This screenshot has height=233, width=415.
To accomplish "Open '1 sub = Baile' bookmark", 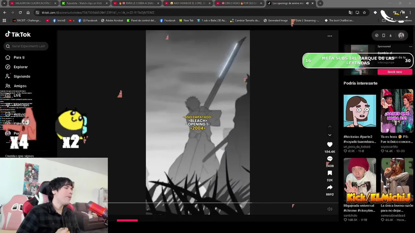I will (x=211, y=20).
